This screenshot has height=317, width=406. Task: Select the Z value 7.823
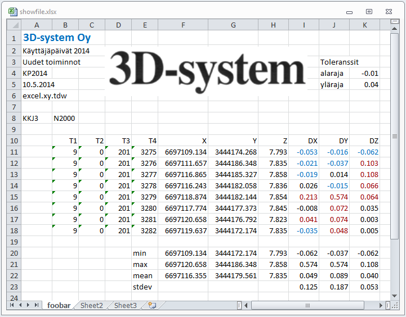coord(274,219)
